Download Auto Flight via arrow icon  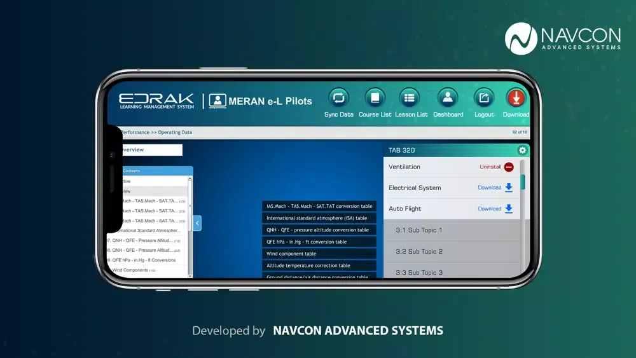tap(509, 209)
